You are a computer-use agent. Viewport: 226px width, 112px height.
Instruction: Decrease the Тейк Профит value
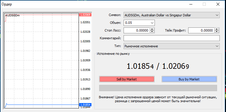click(217, 32)
